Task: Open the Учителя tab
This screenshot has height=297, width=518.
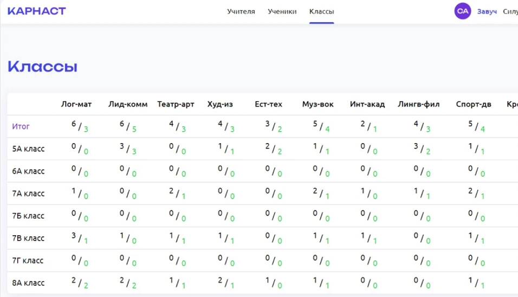Action: click(241, 11)
